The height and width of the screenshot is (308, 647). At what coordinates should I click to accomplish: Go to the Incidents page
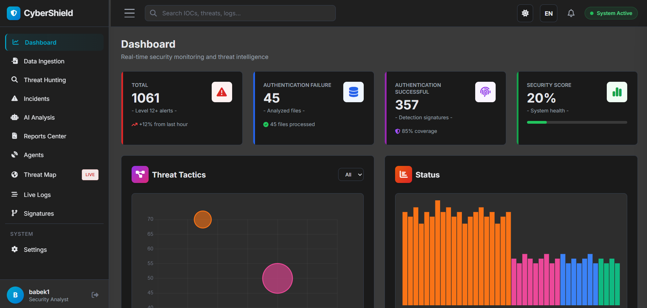click(x=36, y=99)
